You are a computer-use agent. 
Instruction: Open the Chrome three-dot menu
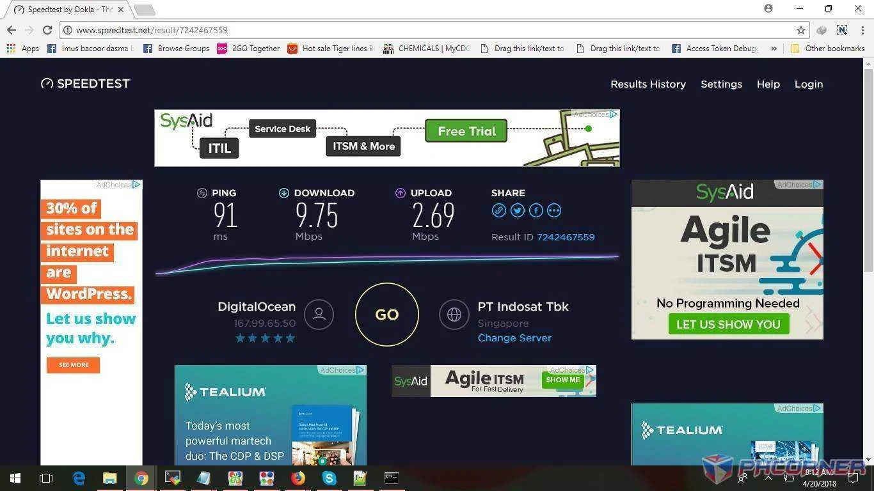pos(861,30)
